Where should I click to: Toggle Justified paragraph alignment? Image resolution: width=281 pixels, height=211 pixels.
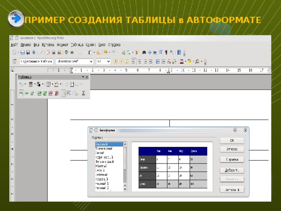151,62
